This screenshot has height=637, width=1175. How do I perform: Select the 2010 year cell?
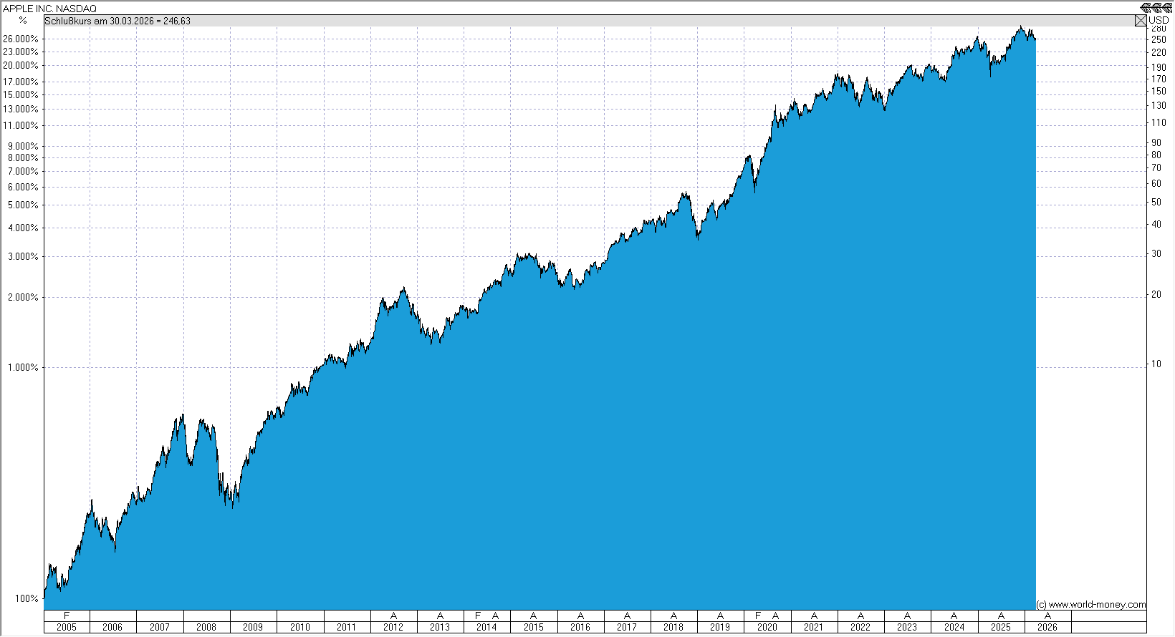click(x=300, y=627)
